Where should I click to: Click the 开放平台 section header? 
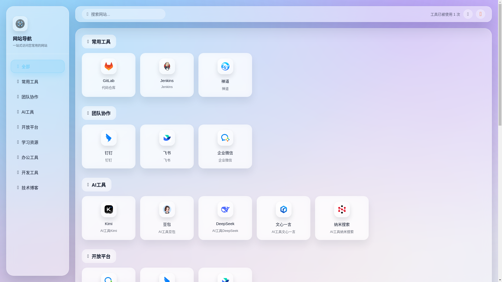[99, 256]
